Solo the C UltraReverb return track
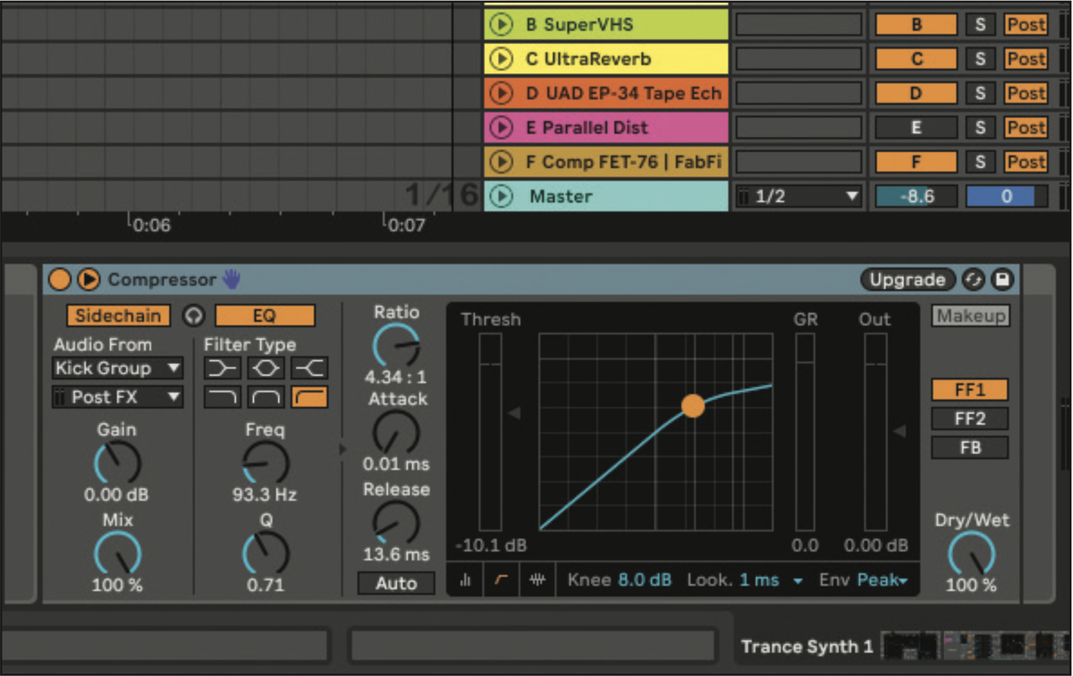 (979, 58)
